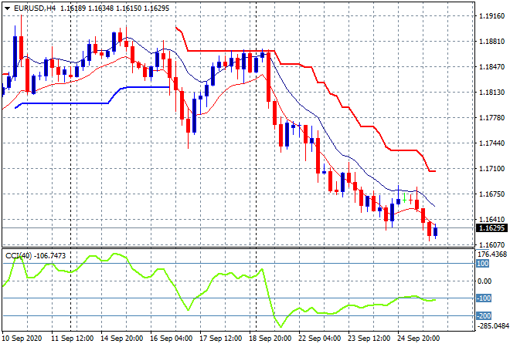
Task: Click the CCI -200 level label
Action: [x=484, y=315]
